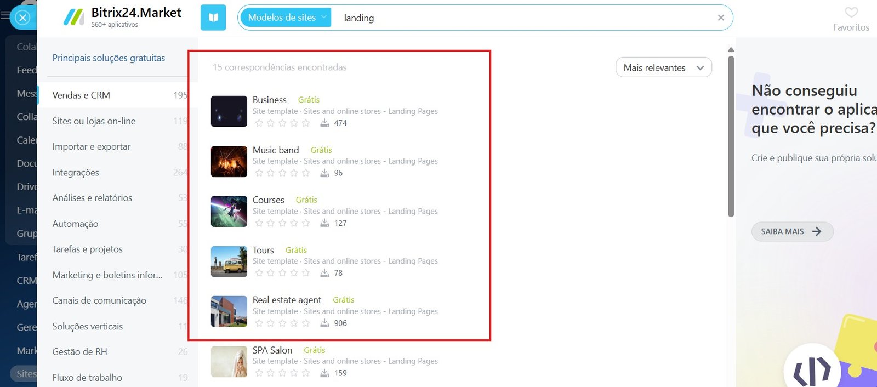This screenshot has height=387, width=877.
Task: Click the Business star rating
Action: click(x=282, y=123)
